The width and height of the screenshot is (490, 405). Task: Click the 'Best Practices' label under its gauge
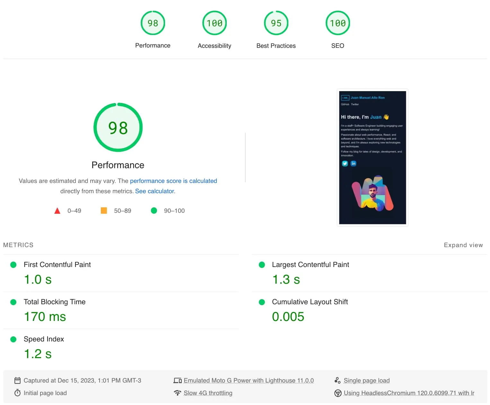pos(276,46)
